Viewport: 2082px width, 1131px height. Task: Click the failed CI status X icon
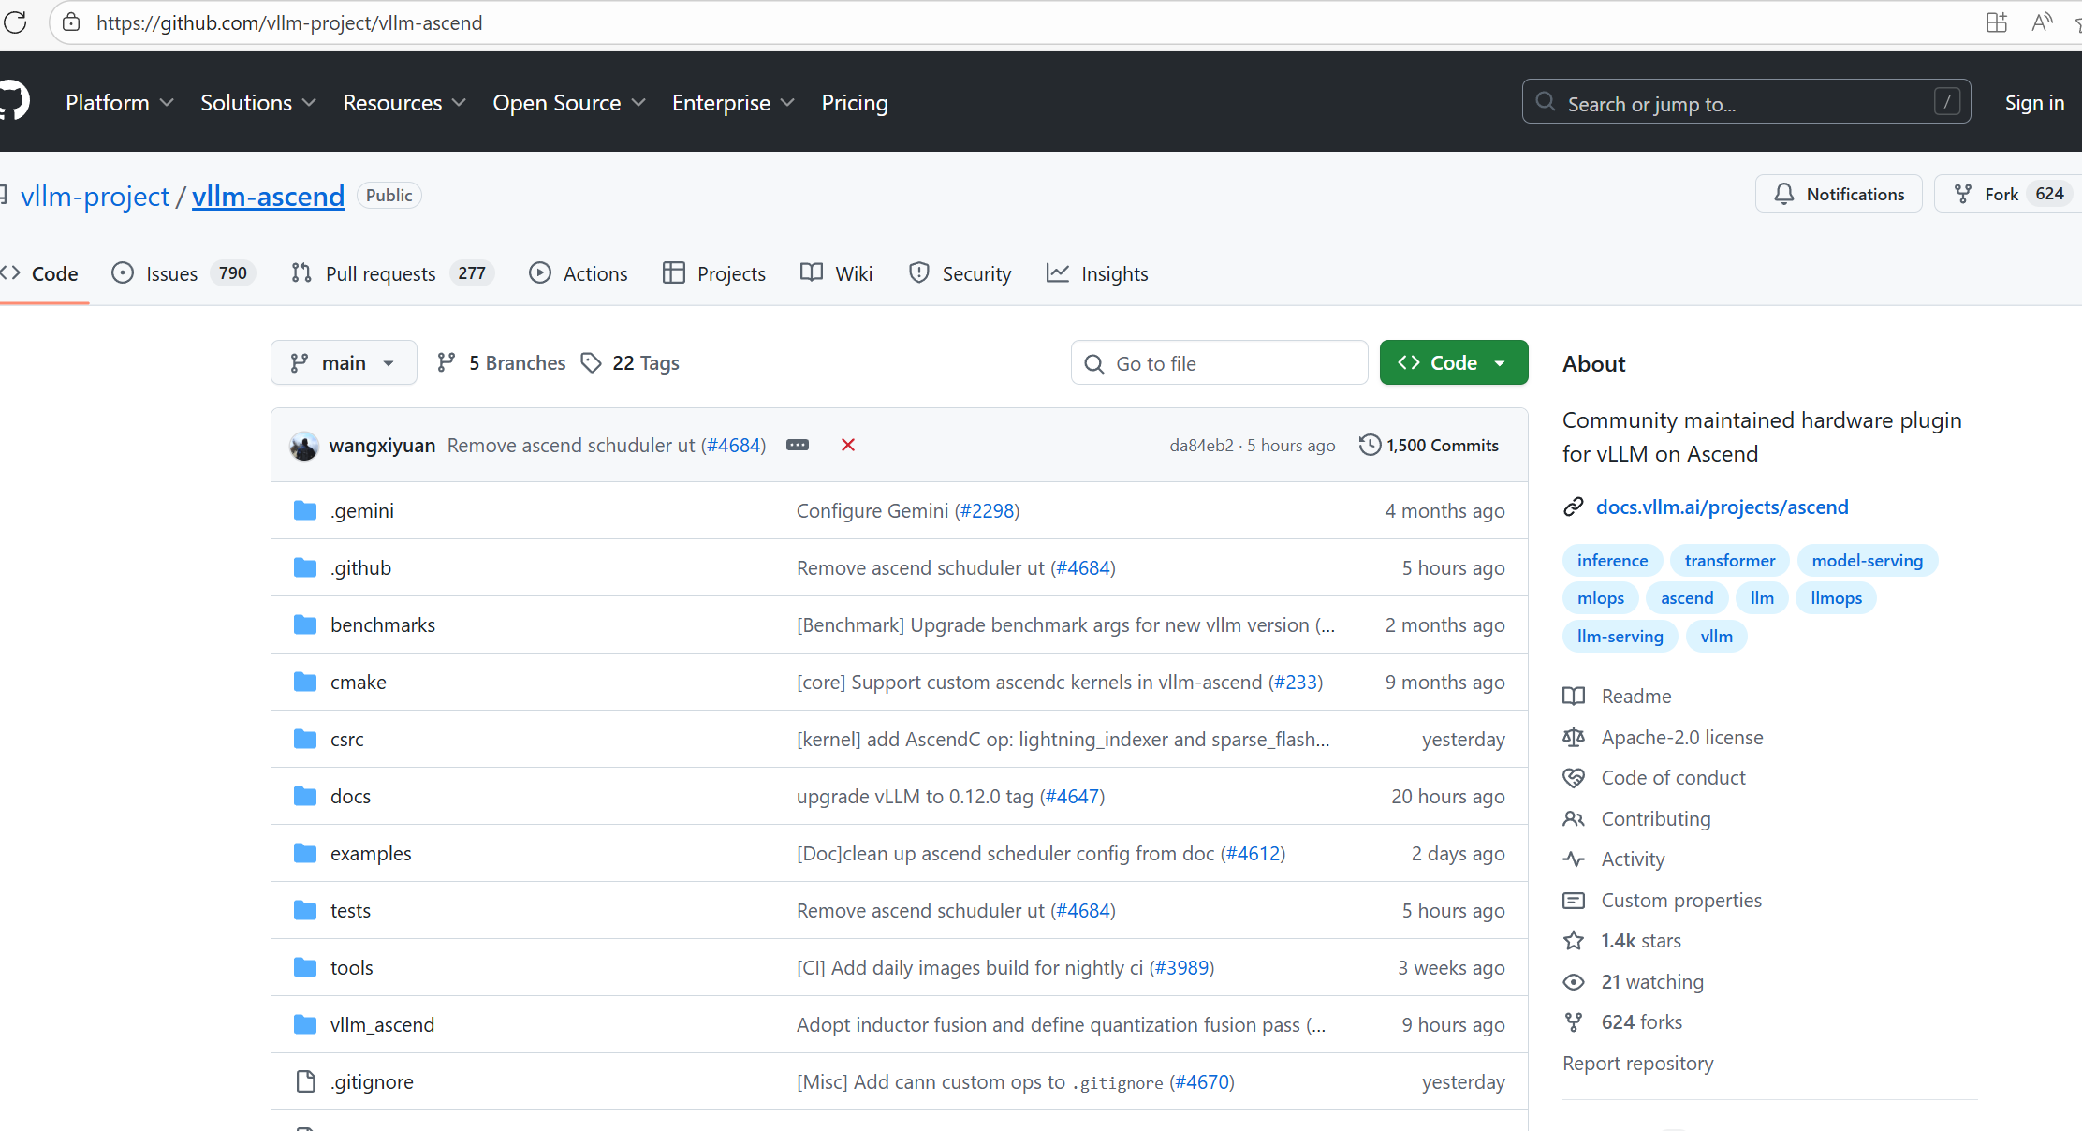point(848,445)
